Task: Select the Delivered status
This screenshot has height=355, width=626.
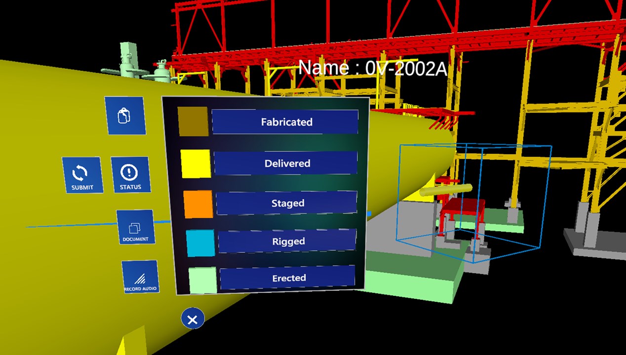Action: [x=285, y=163]
